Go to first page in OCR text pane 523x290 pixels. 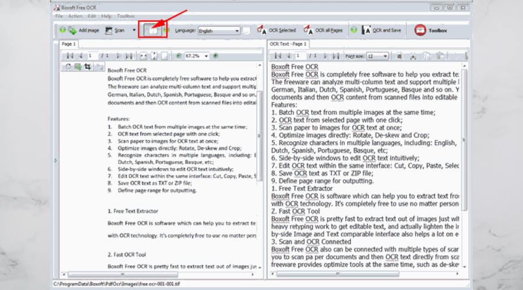coord(278,56)
